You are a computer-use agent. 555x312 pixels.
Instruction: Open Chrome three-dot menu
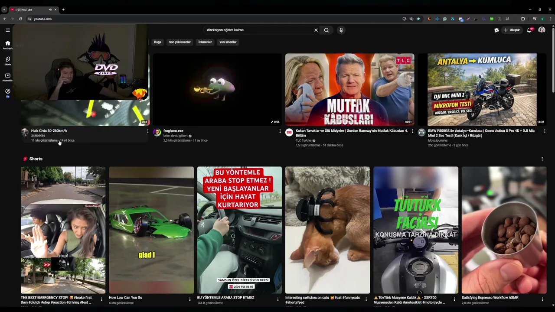point(550,19)
